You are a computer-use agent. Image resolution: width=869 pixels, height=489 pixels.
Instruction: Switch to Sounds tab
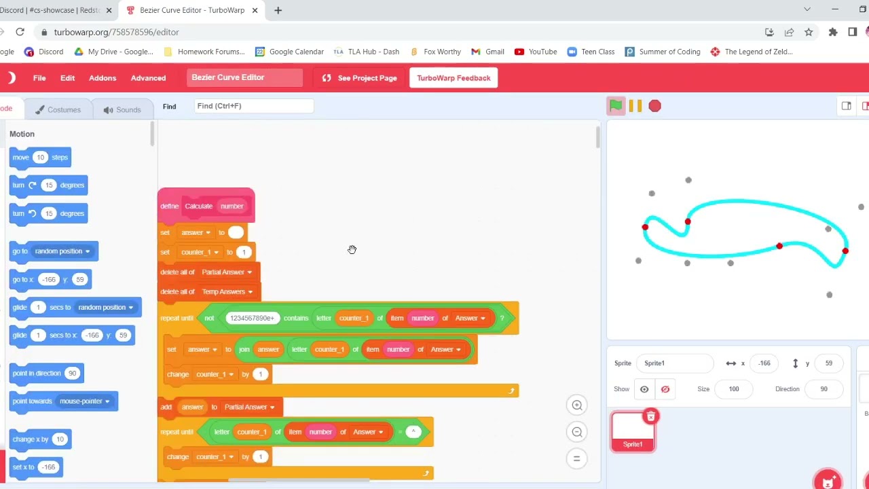click(x=122, y=109)
